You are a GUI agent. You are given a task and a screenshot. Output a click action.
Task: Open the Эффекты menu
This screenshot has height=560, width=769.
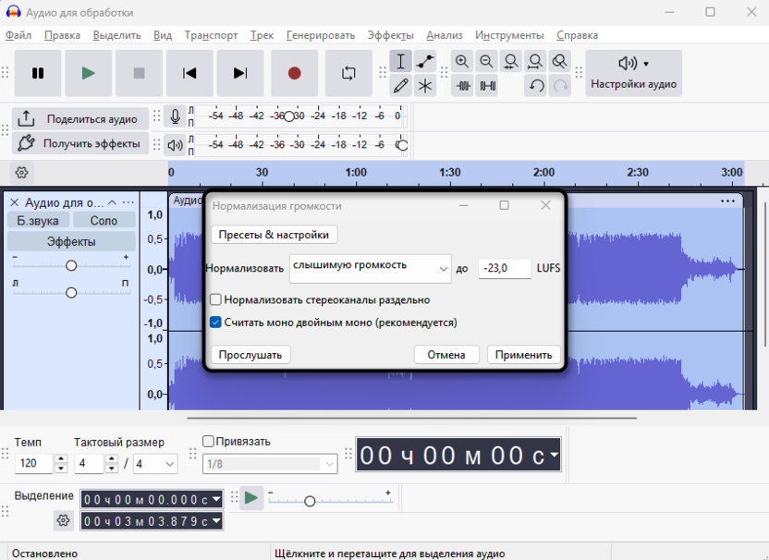[390, 35]
